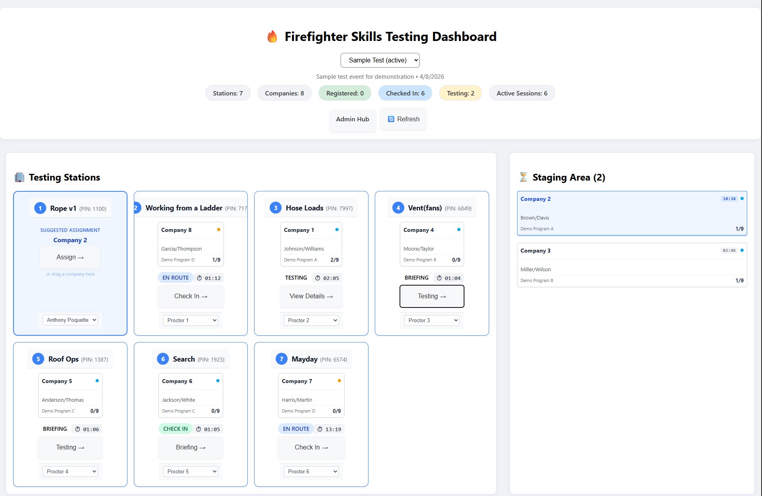Open the Proctor 2 dropdown on Hose Loads
Screen dimensions: 762x496
click(x=311, y=320)
